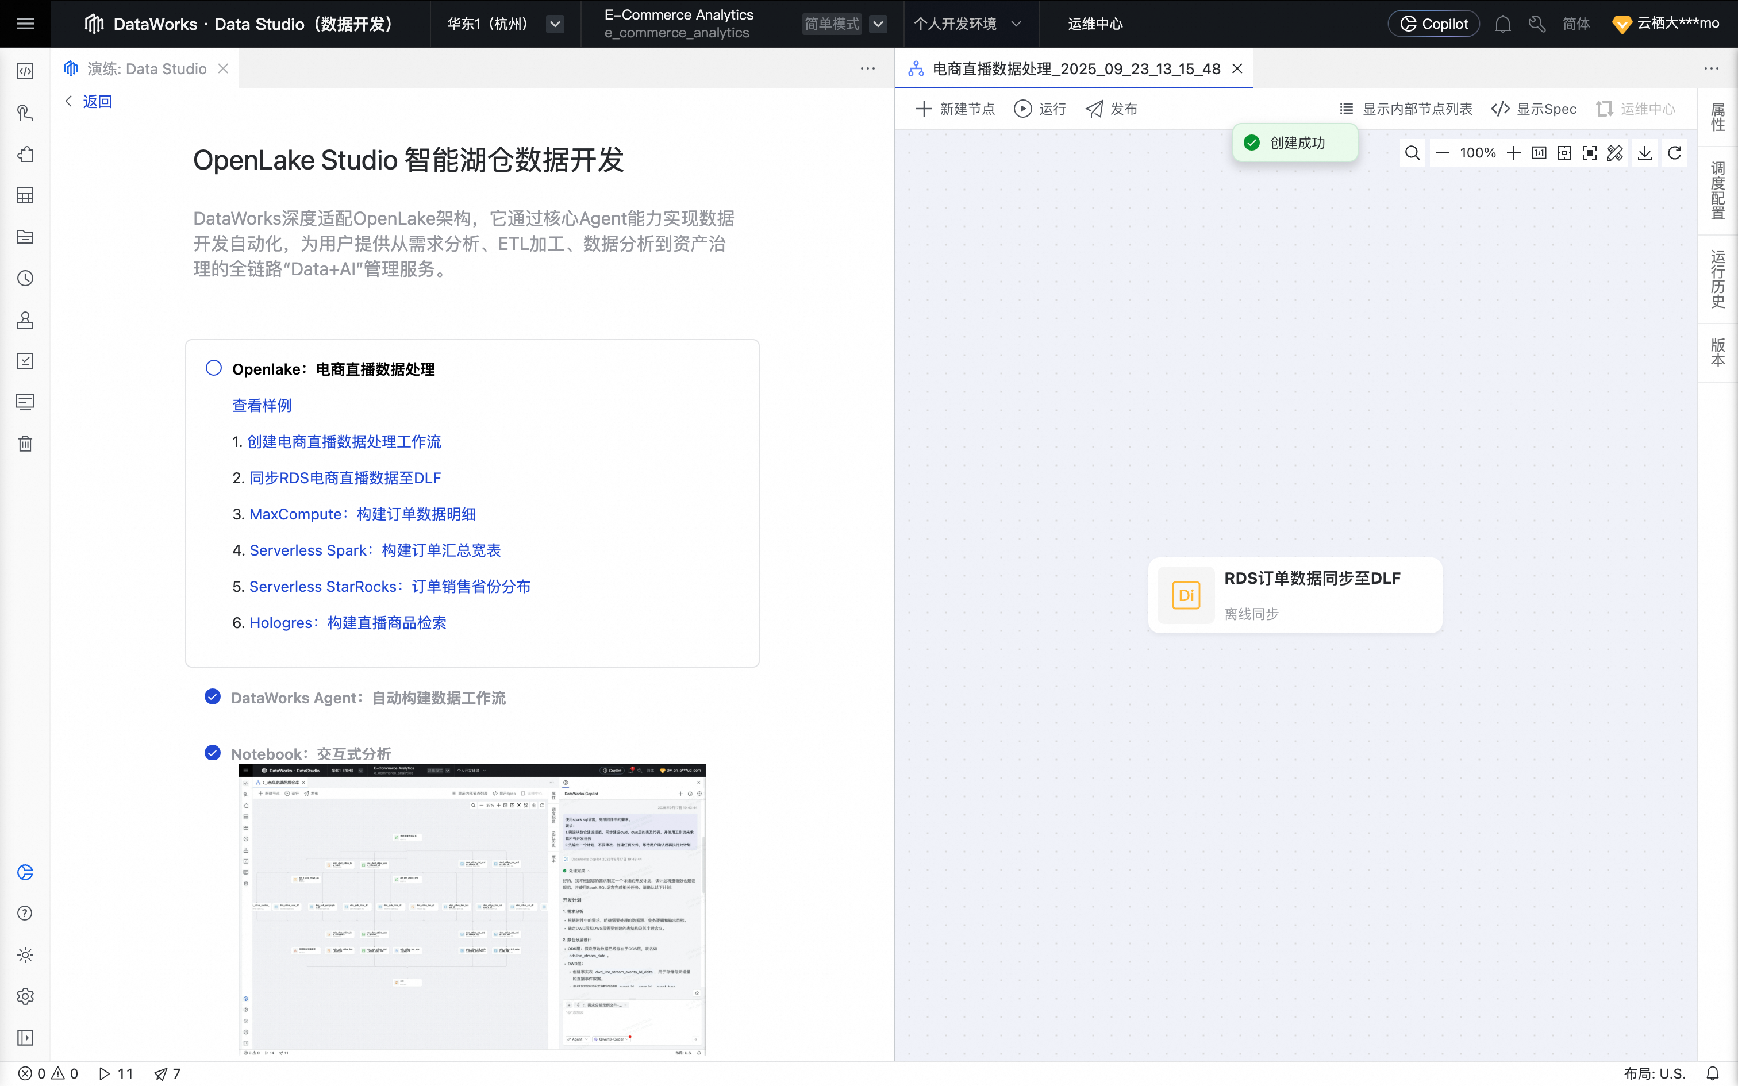Image resolution: width=1738 pixels, height=1086 pixels.
Task: Click the hamburger menu icon
Action: click(25, 24)
